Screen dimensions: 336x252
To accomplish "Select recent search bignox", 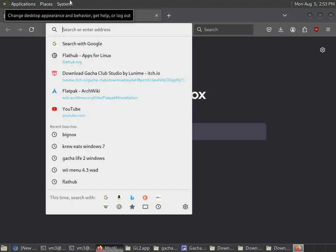I will [119, 135].
